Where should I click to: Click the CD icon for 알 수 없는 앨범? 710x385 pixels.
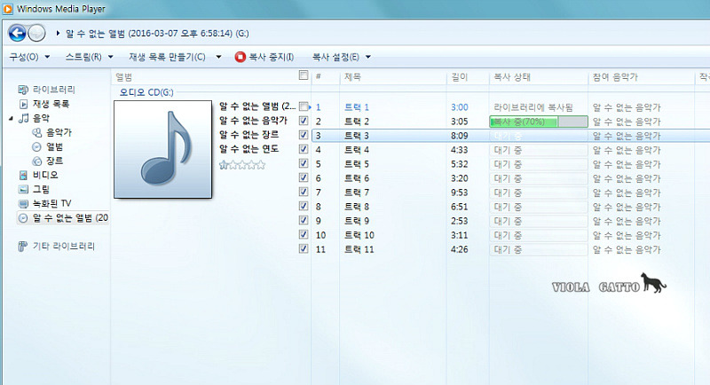(x=23, y=218)
